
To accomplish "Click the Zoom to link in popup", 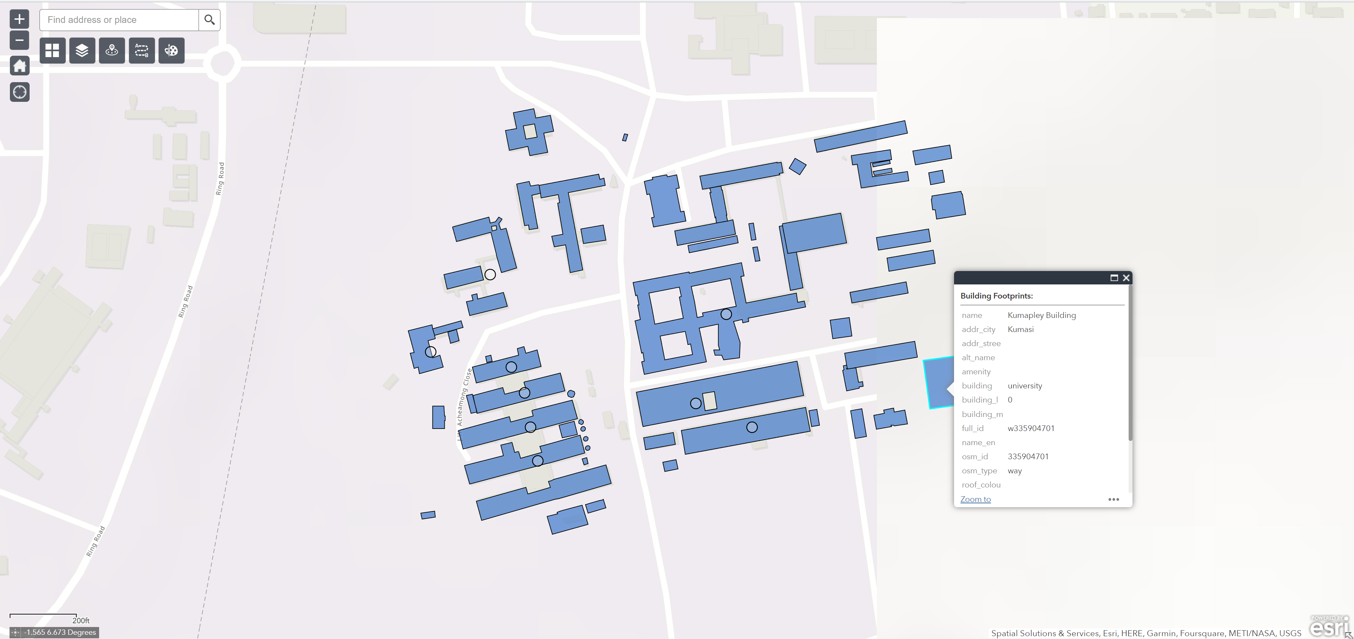I will 975,499.
